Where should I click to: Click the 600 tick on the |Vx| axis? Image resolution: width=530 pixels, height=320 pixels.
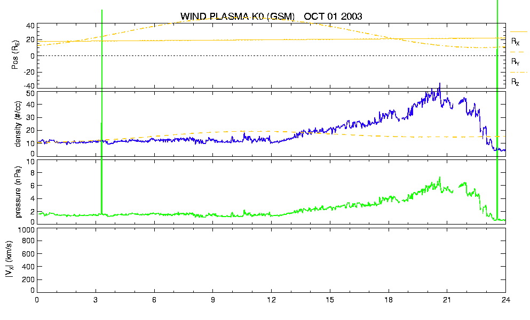pos(29,254)
